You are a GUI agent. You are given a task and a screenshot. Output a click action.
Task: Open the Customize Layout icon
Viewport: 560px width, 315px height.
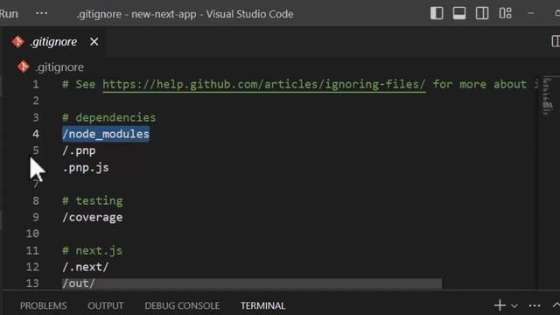pyautogui.click(x=506, y=14)
